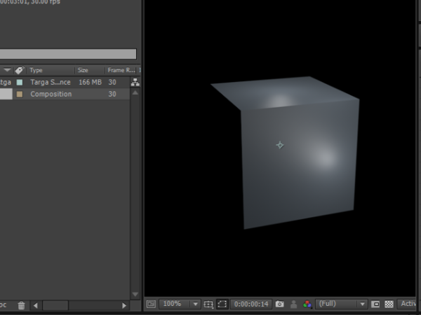Toggle the transparency grid checkerboard

point(389,304)
